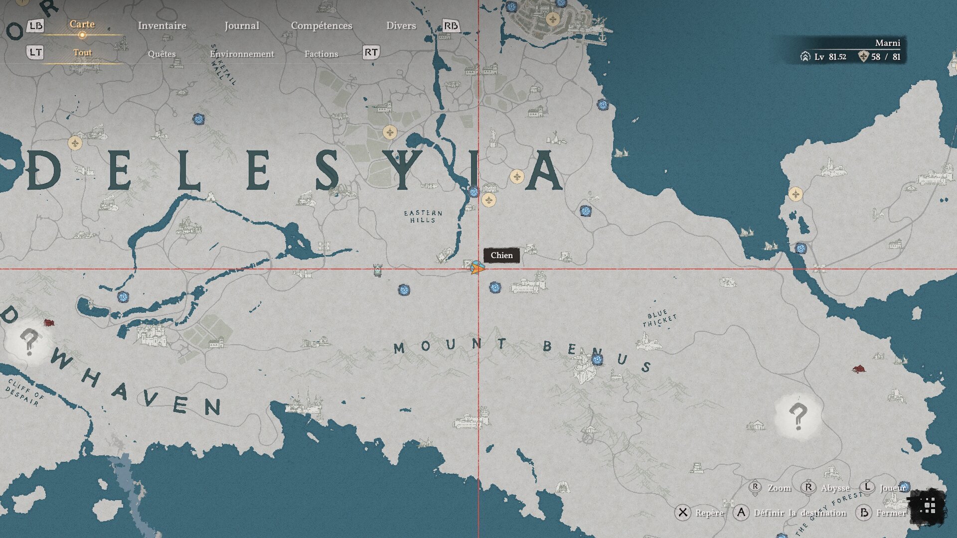Click the beige emblem on the eastern peninsula
Viewport: 957px width, 538px height.
(796, 194)
